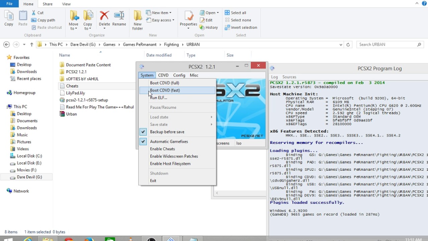Click the History ribbon command

(209, 27)
